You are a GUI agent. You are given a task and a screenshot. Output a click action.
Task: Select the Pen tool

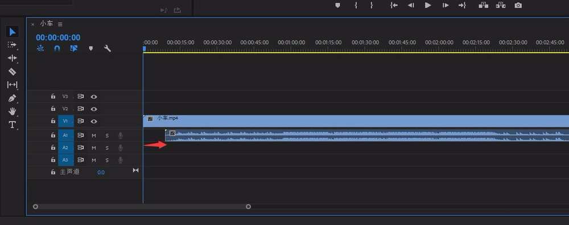click(x=12, y=98)
